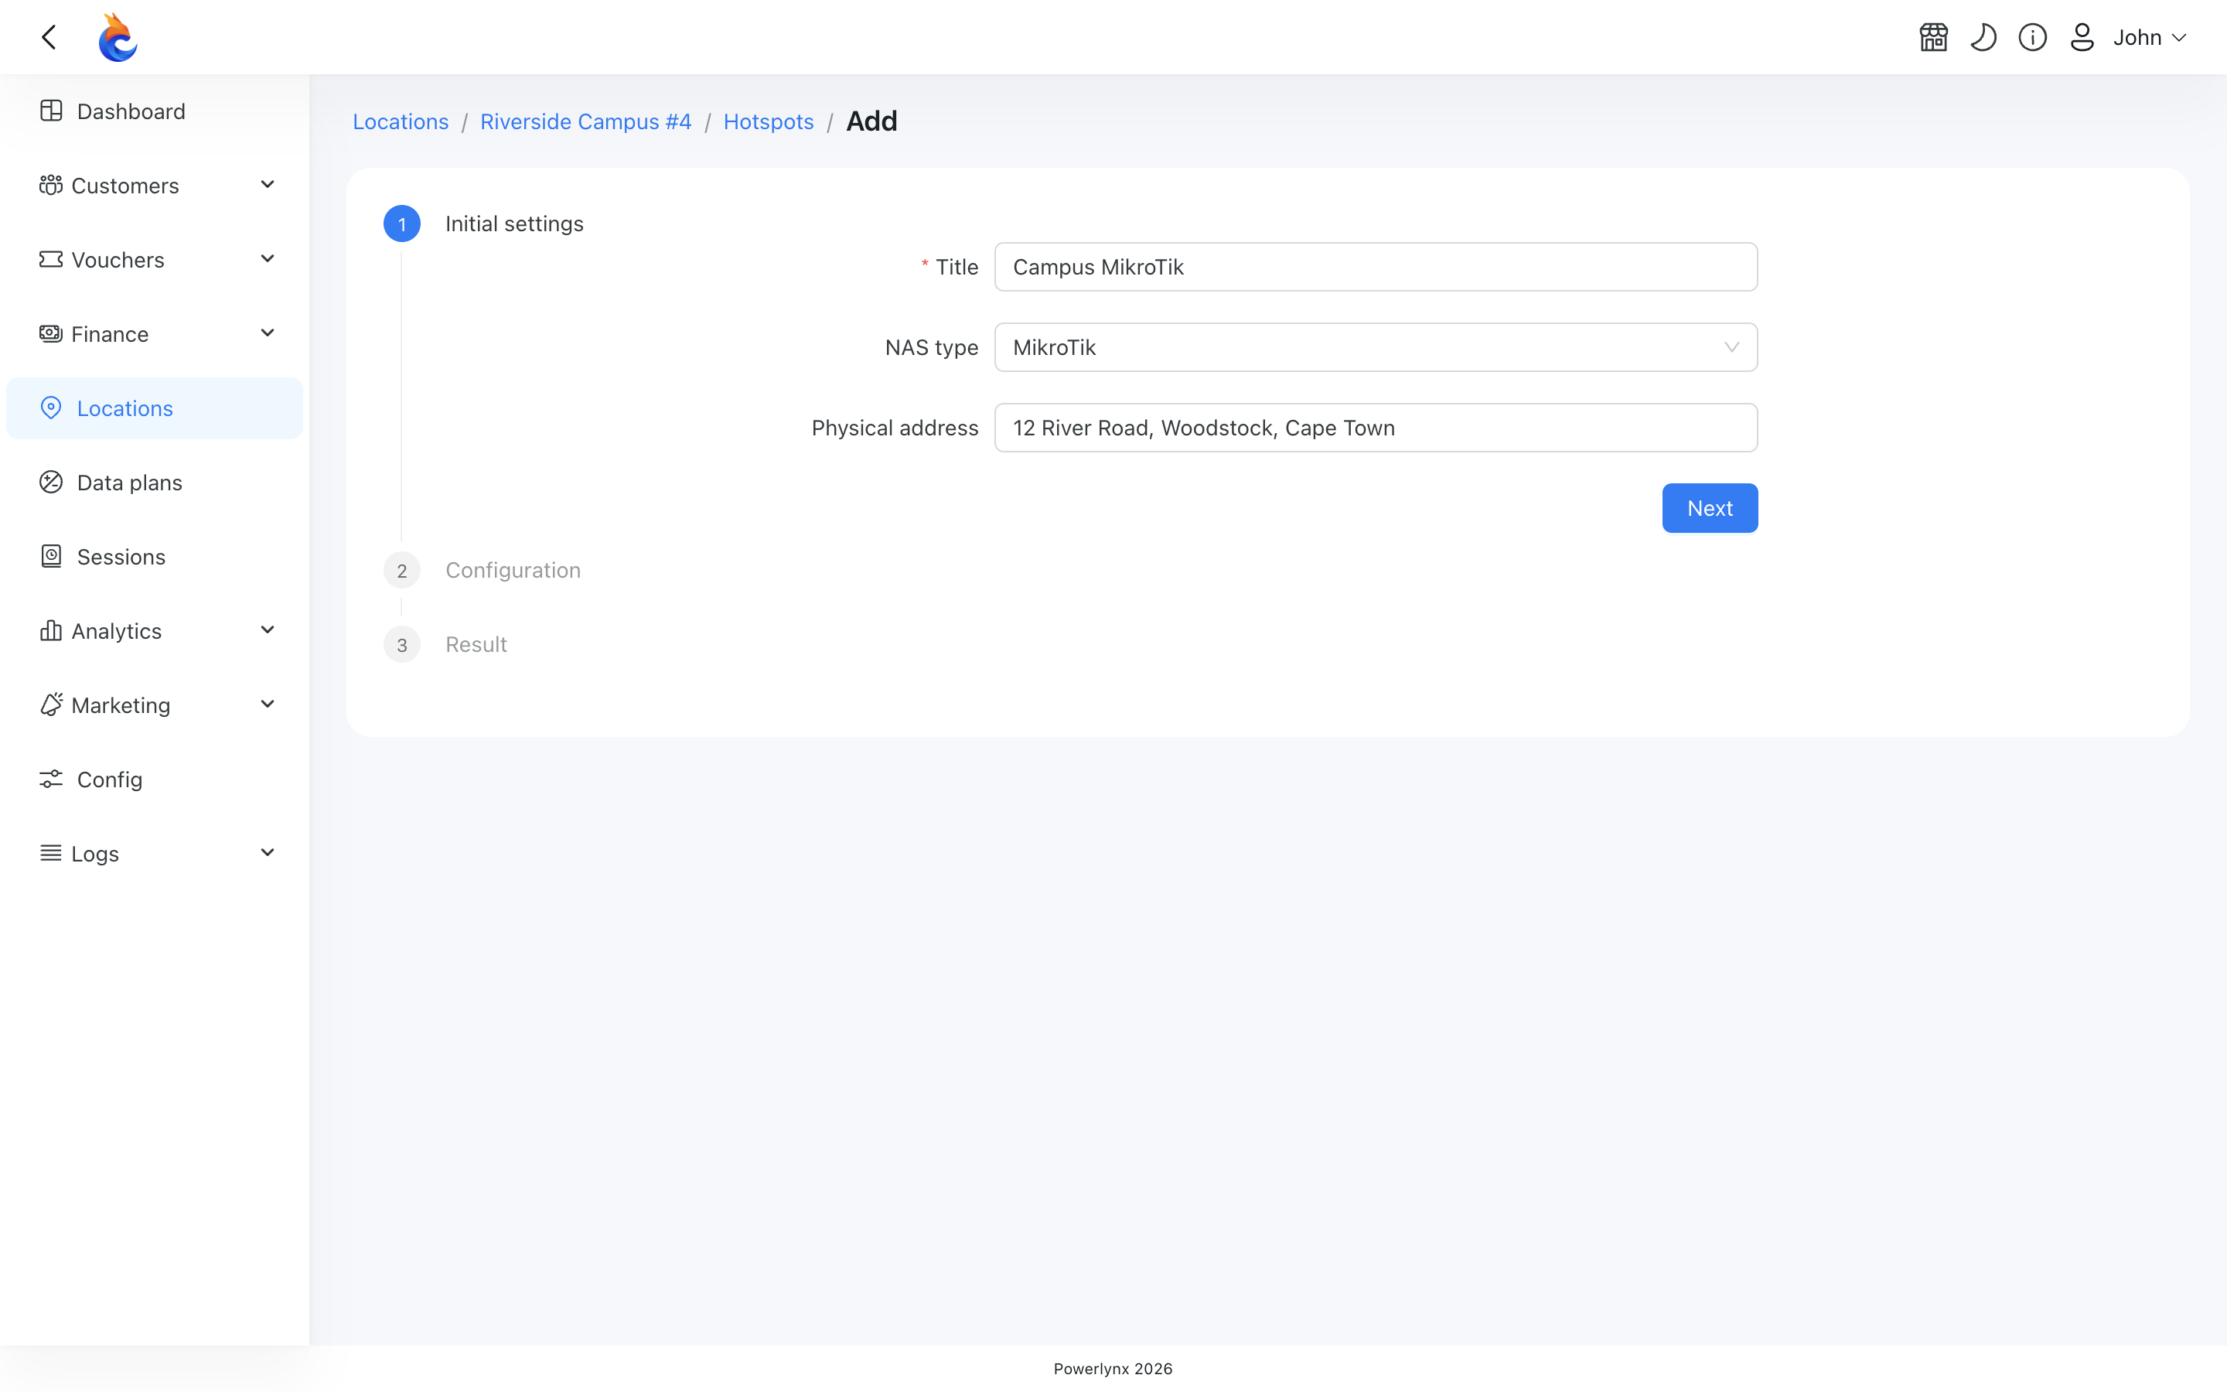This screenshot has height=1392, width=2227.
Task: Click the Finance money icon
Action: pyautogui.click(x=50, y=333)
